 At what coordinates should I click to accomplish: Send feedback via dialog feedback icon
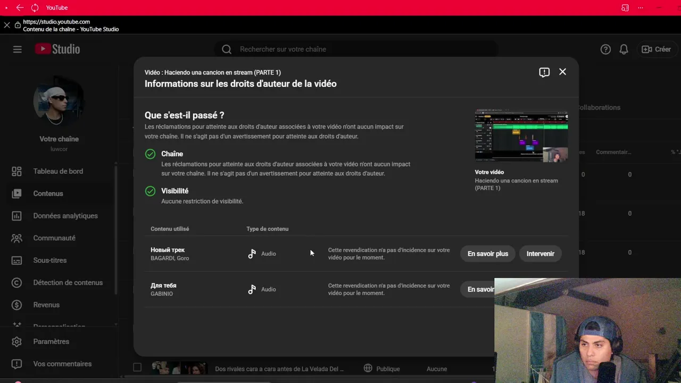[x=544, y=72]
